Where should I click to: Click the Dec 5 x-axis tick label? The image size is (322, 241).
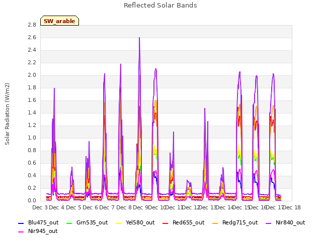click(x=73, y=207)
